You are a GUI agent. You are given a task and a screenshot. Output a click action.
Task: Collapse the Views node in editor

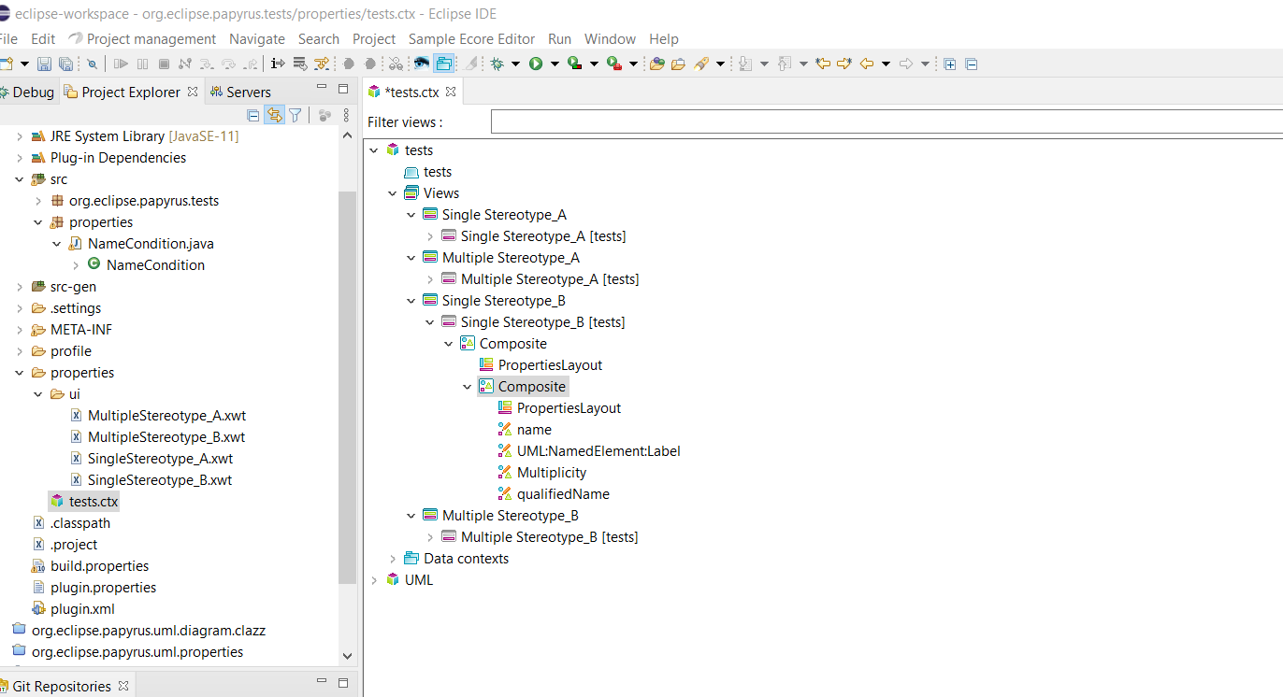click(392, 193)
